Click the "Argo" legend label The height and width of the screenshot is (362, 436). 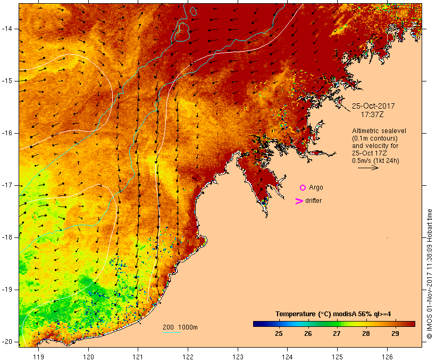[x=316, y=188]
